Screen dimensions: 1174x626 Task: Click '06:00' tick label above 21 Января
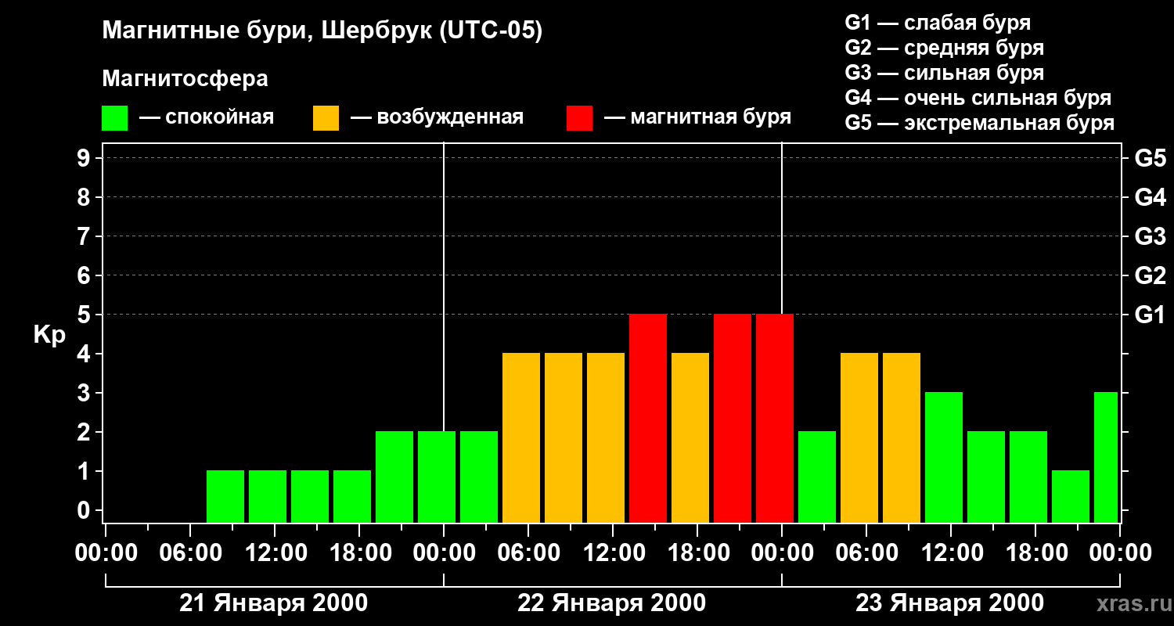[190, 553]
